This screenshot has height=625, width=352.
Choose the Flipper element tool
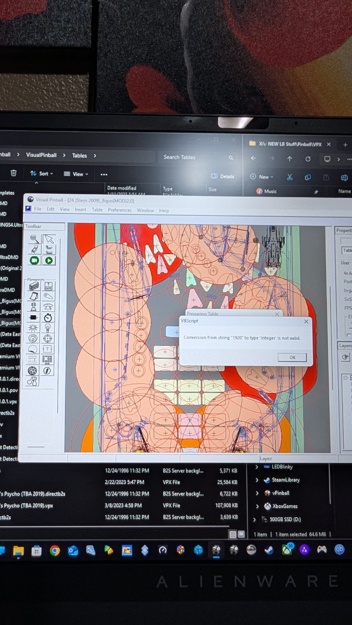48,296
